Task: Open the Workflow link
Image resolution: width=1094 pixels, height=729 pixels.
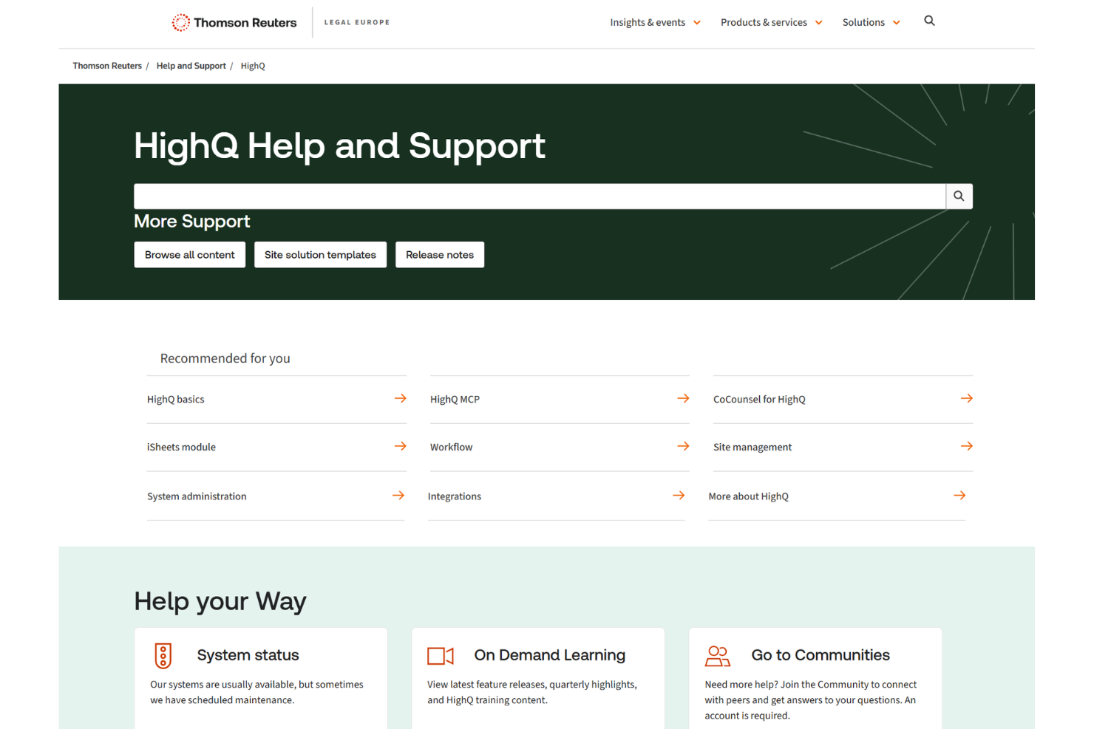Action: pos(451,447)
